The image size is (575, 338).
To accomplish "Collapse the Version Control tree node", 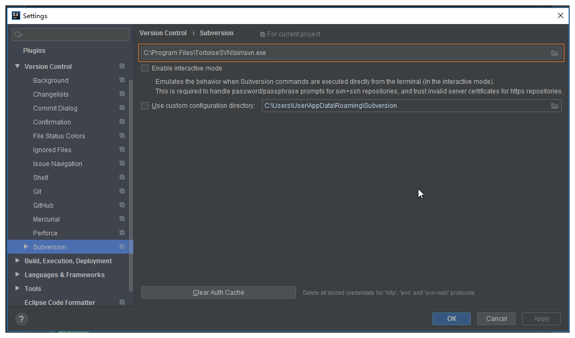I will [x=17, y=66].
